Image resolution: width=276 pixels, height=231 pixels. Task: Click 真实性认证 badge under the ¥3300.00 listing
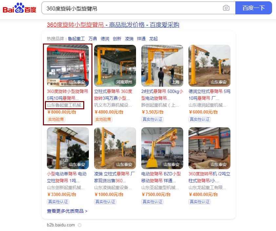(58, 202)
